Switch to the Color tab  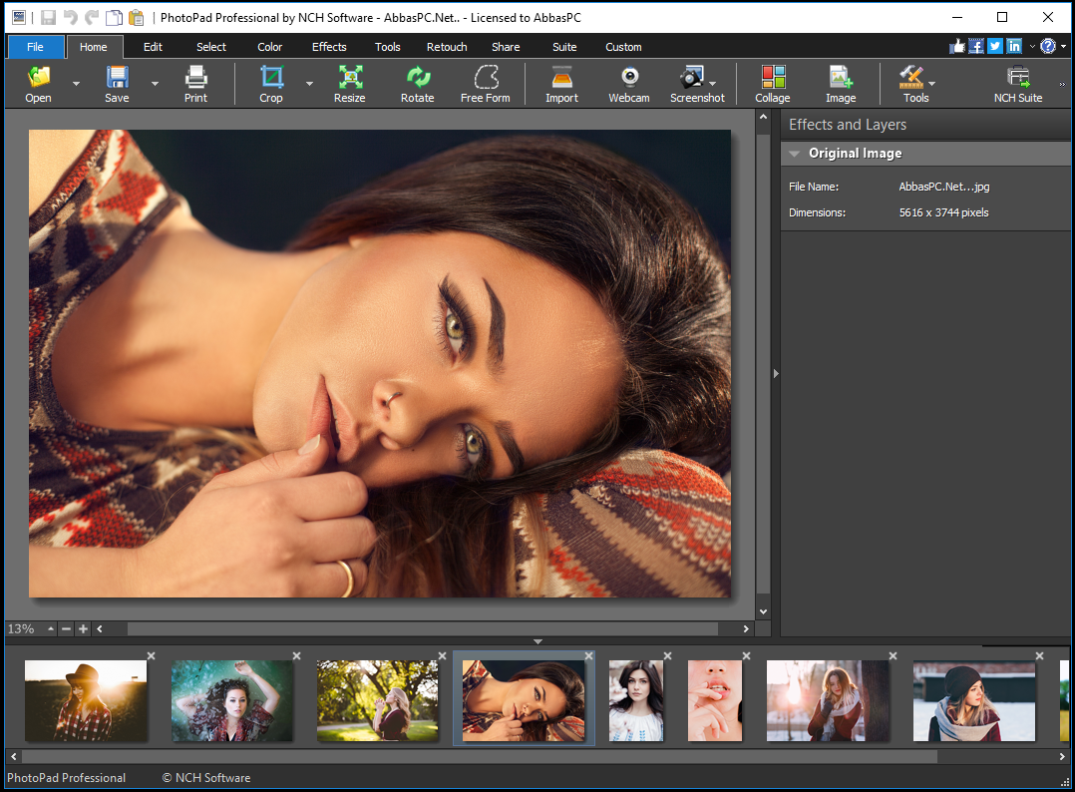click(270, 47)
